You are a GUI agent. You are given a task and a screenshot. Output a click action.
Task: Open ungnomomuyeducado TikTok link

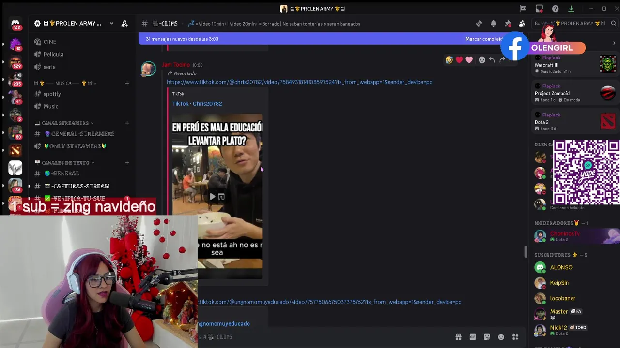click(x=329, y=302)
